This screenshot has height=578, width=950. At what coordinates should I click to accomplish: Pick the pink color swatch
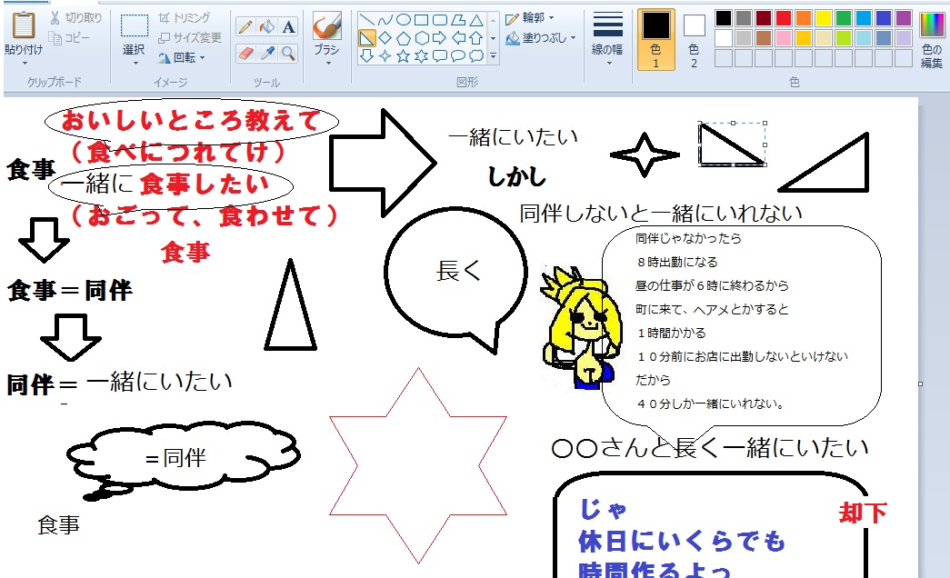coord(784,38)
